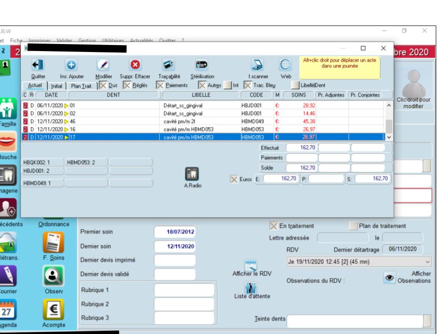The image size is (446, 334).
Task: Toggle the Dus checkbox
Action: click(103, 85)
